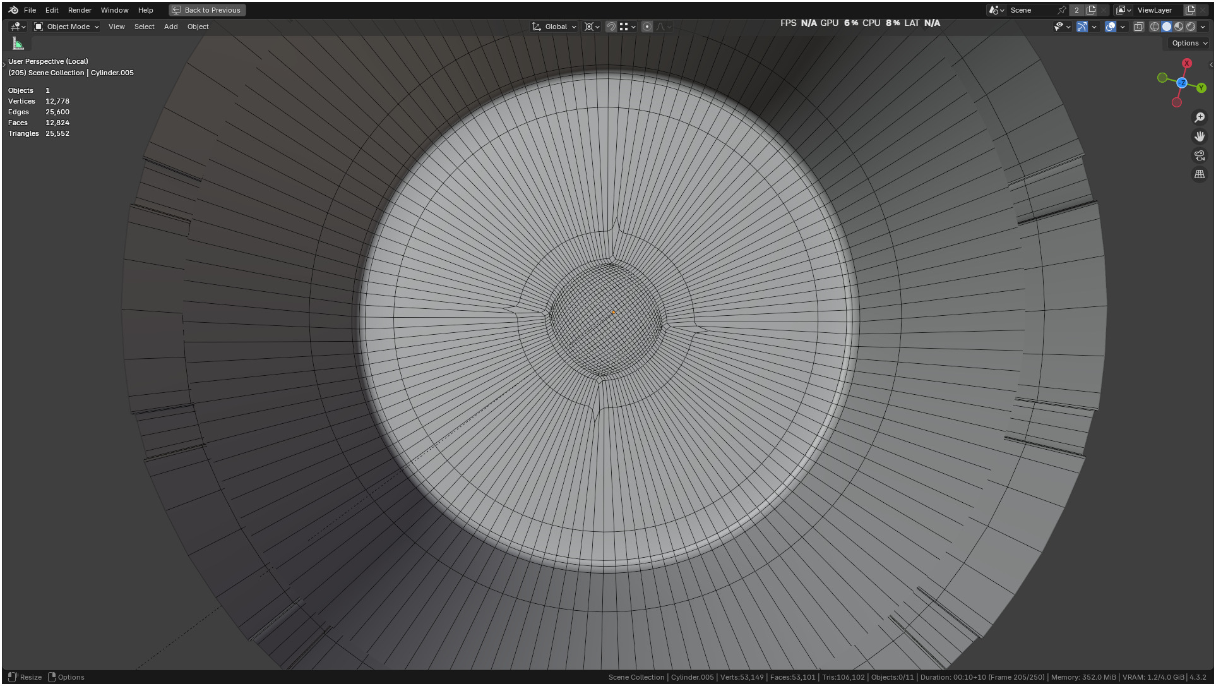Screen dimensions: 1216x686
Task: Select material preview shading mode
Action: coord(1178,27)
